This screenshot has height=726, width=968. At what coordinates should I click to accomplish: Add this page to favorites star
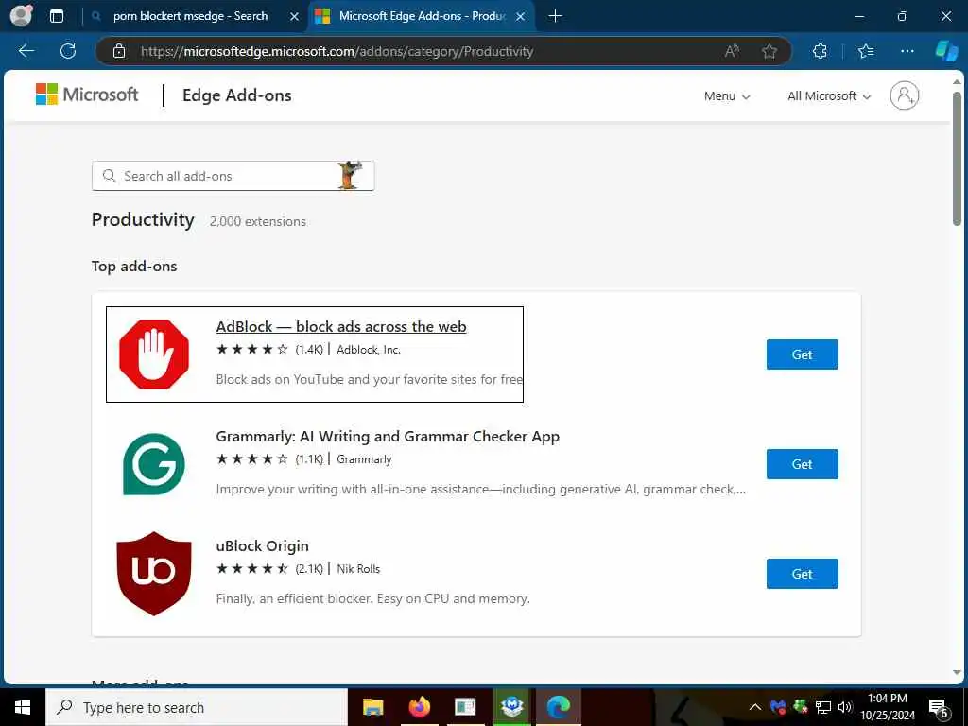(x=769, y=51)
